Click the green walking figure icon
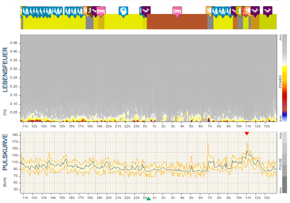 pyautogui.click(x=239, y=11)
